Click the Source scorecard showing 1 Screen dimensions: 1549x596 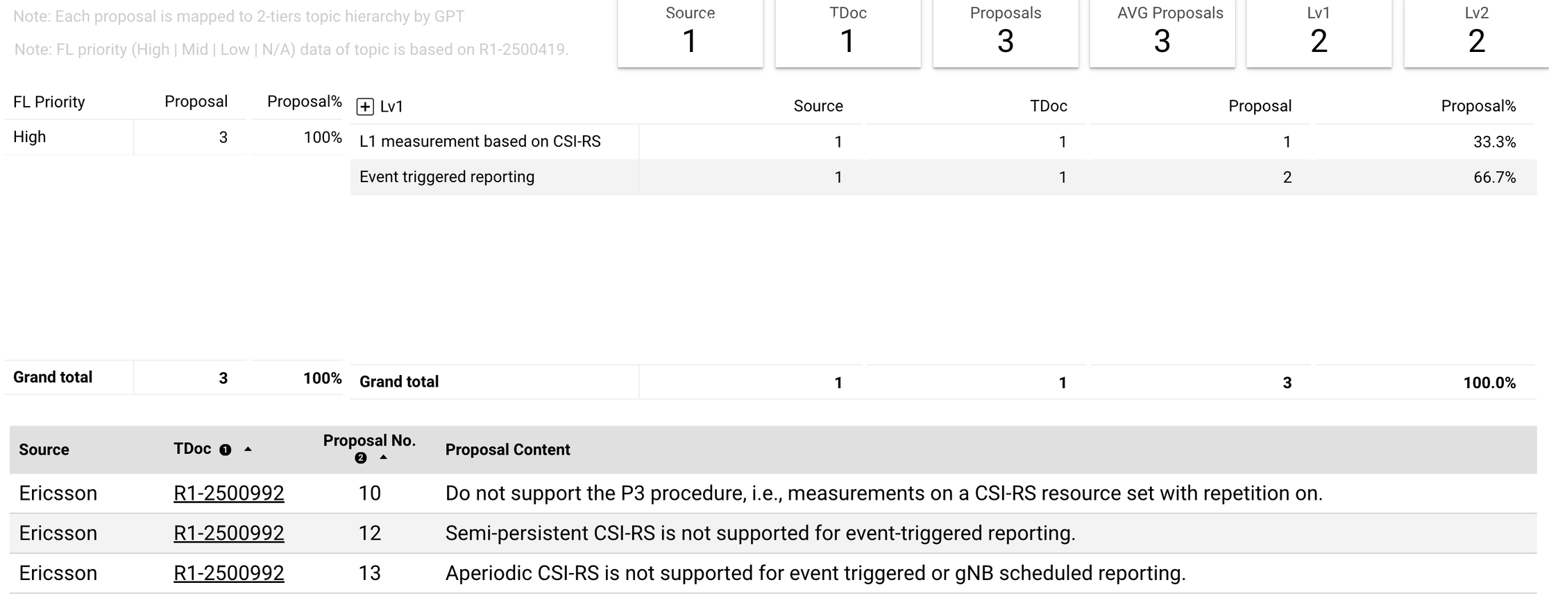pos(690,32)
